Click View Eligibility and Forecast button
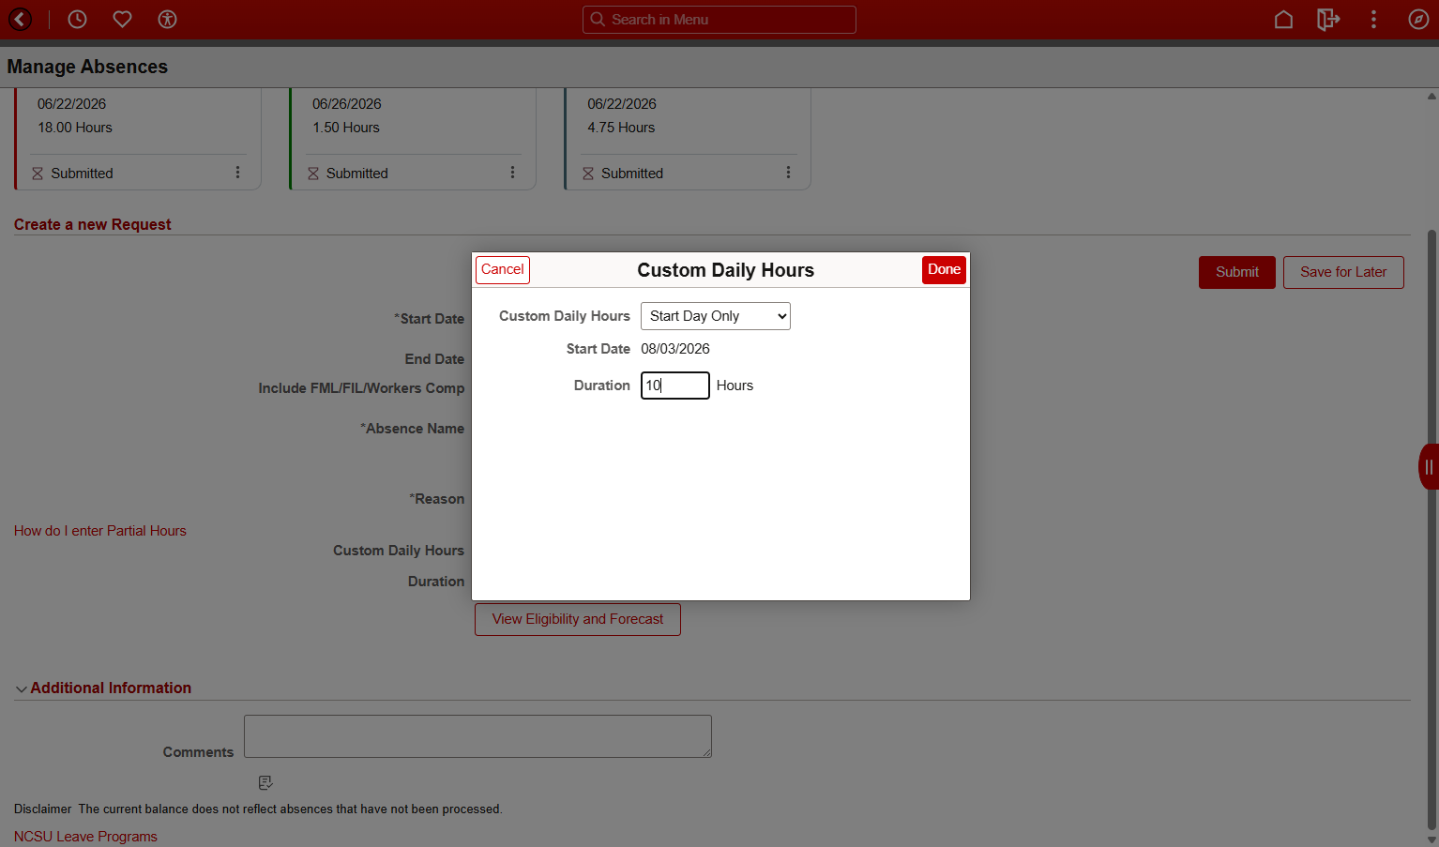 tap(578, 619)
